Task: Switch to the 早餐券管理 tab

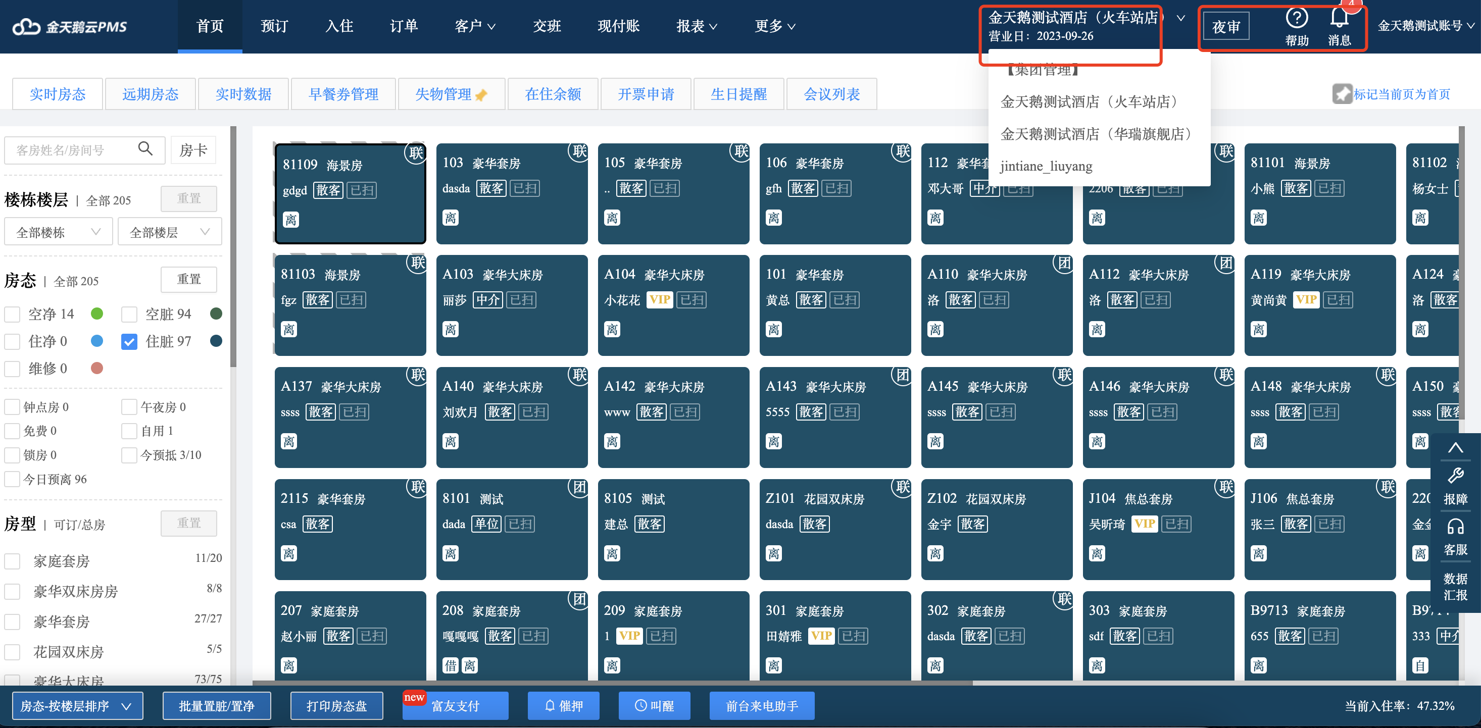Action: (343, 94)
